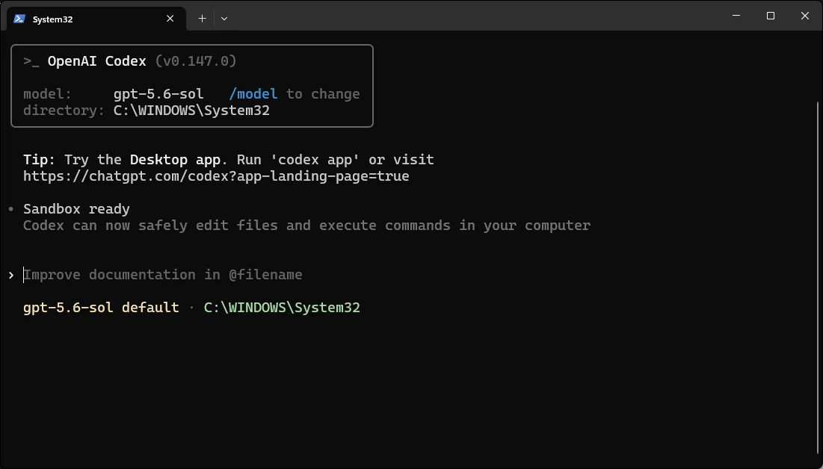Open a new terminal tab
The height and width of the screenshot is (469, 823).
click(202, 19)
